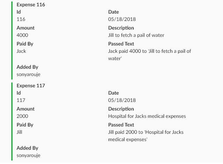The height and width of the screenshot is (164, 223).
Task: Select the Id value 117
Action: click(21, 100)
